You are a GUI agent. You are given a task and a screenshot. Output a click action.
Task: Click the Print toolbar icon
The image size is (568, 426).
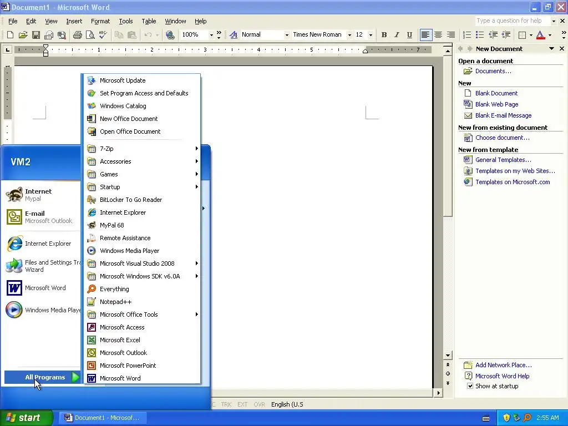point(77,35)
